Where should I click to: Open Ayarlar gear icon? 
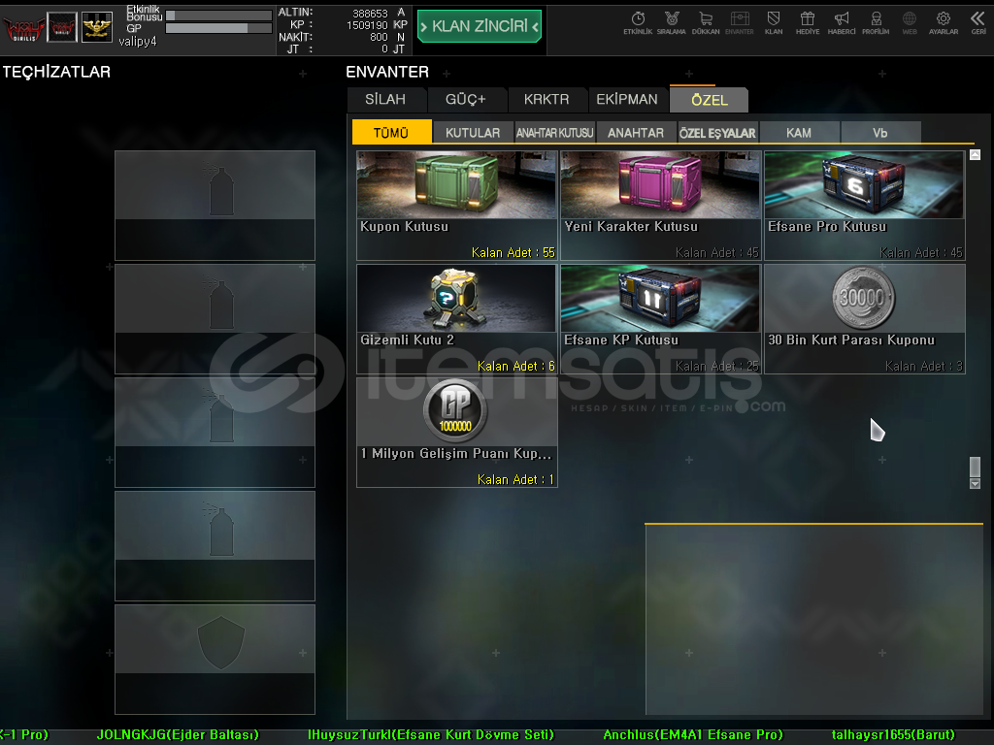point(944,23)
